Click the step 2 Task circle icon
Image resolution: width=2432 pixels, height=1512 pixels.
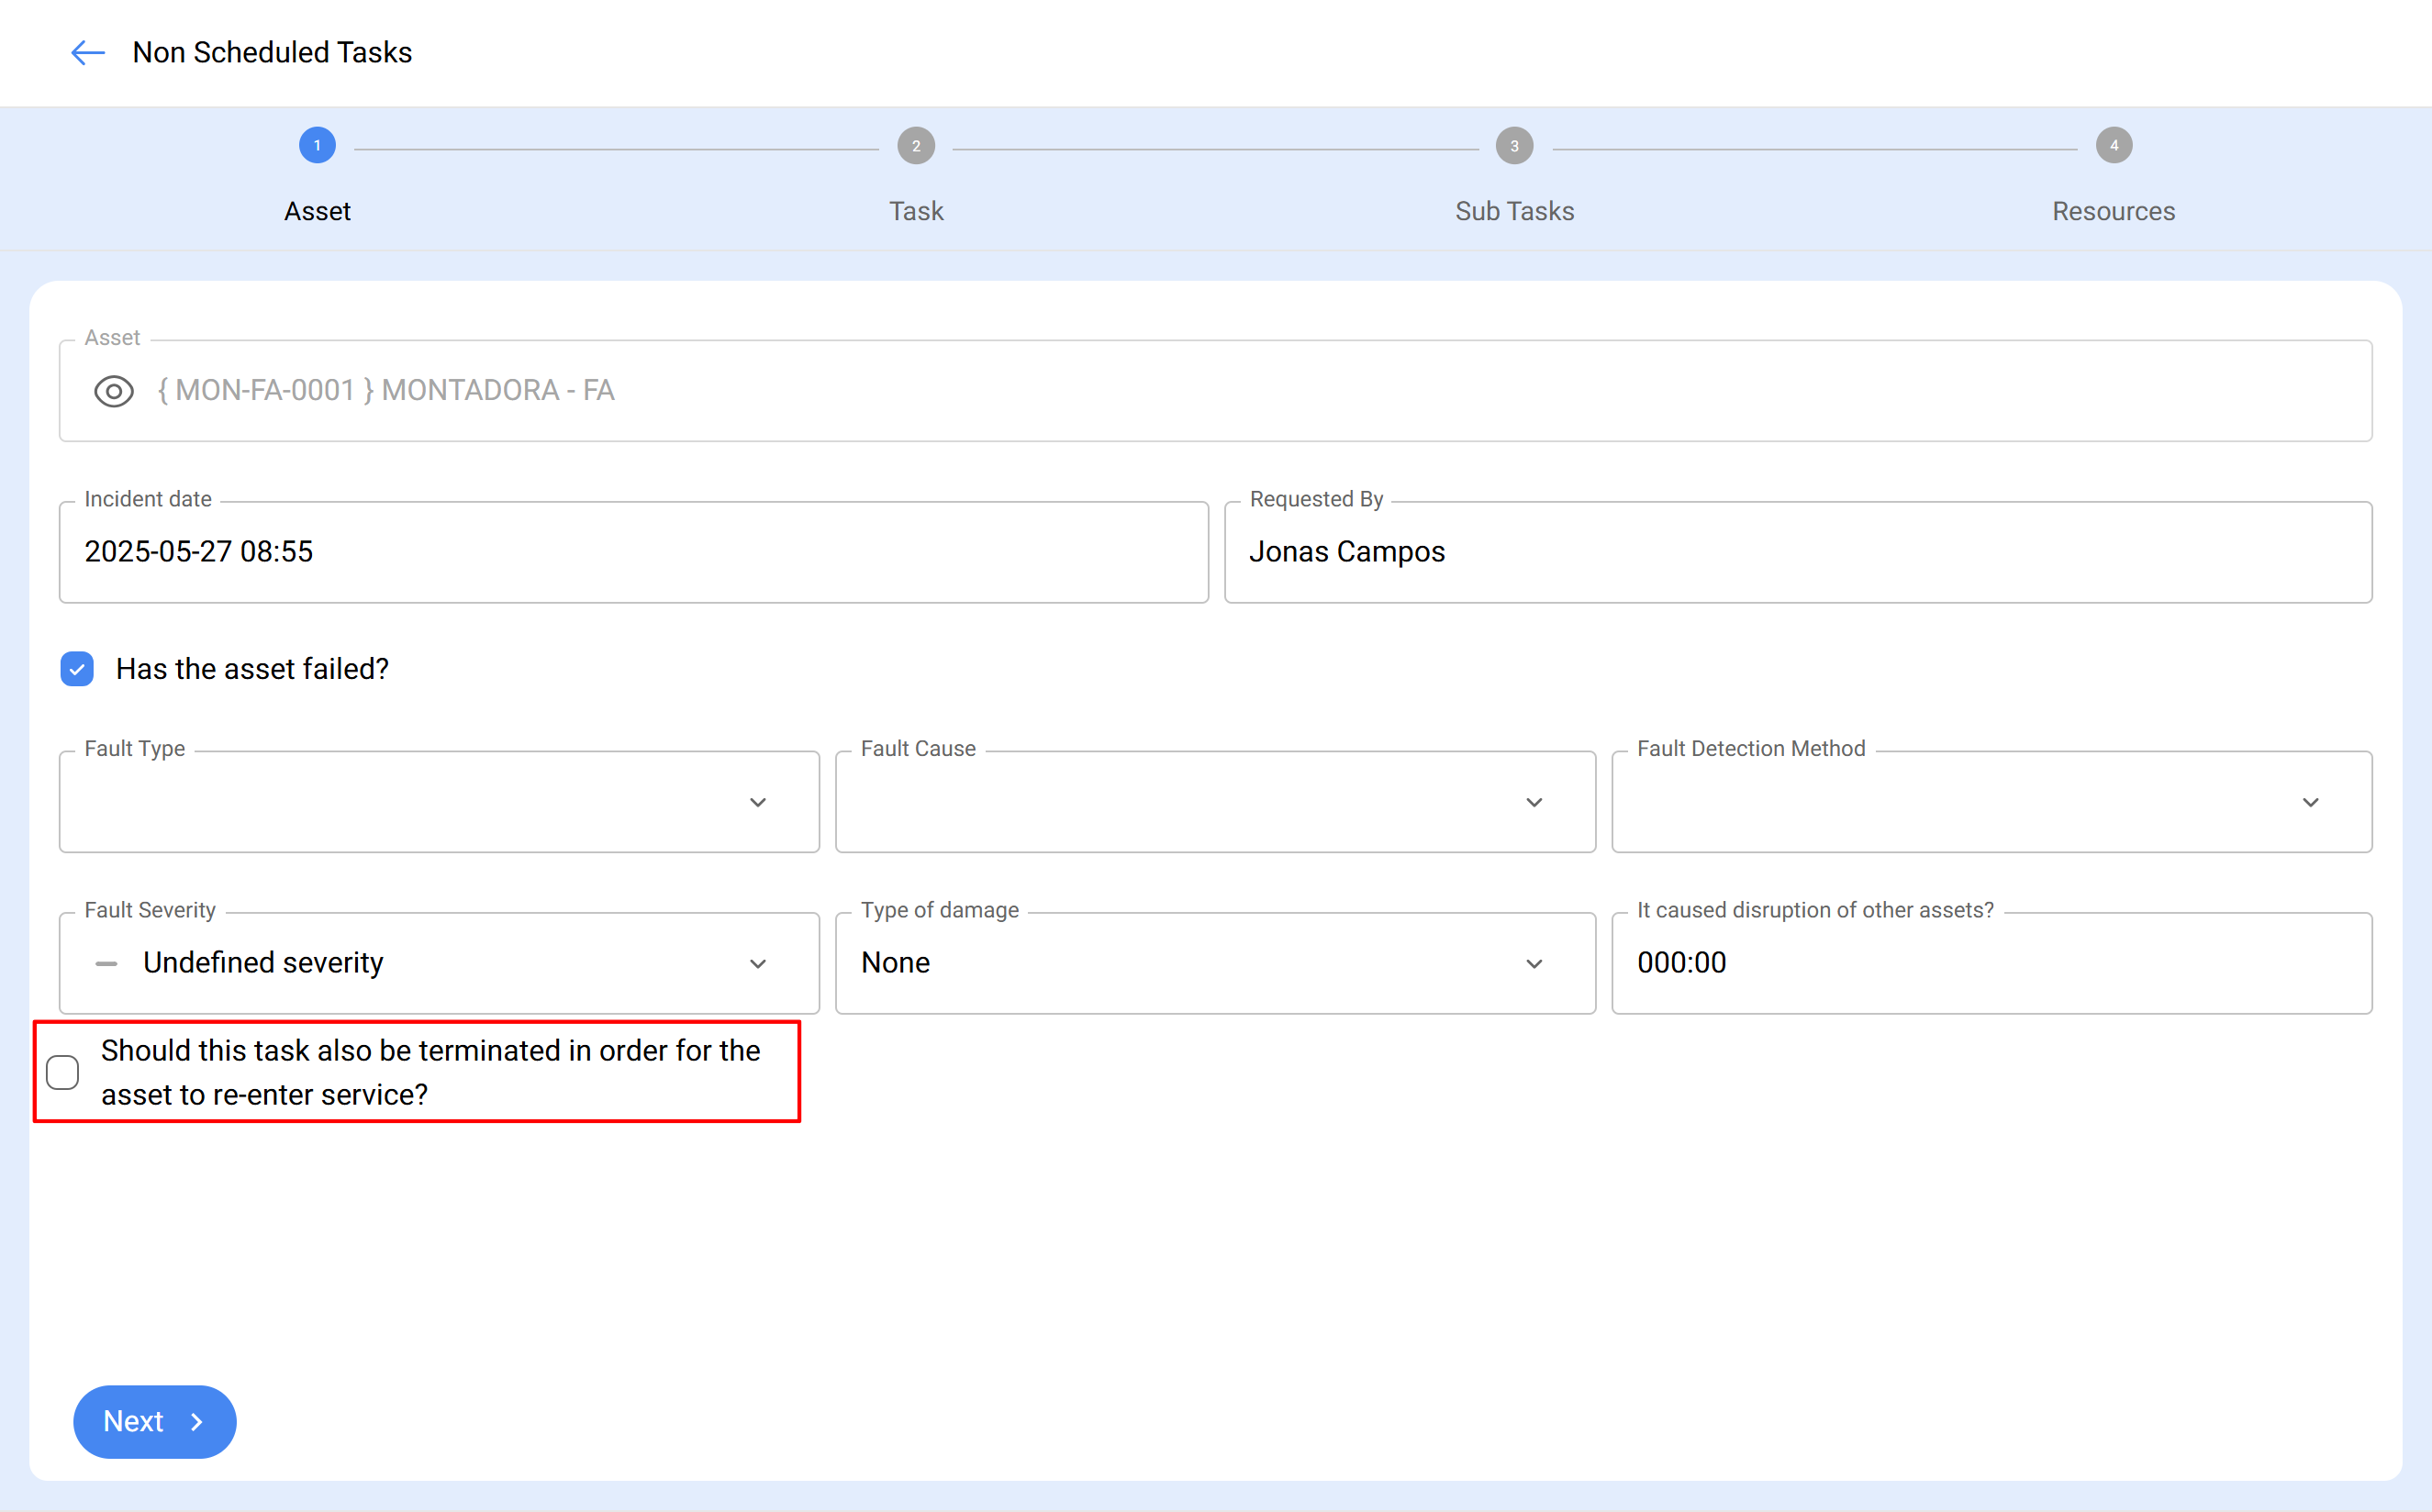[916, 145]
